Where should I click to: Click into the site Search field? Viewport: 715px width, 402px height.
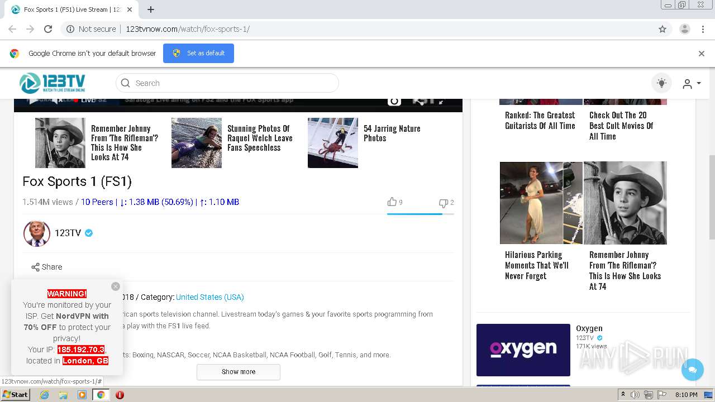[227, 83]
